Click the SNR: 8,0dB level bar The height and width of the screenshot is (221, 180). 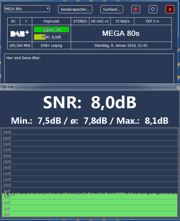point(51,37)
